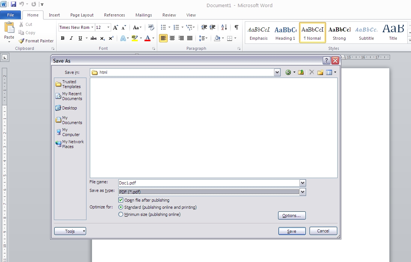Apply Subscript formatting
The image size is (411, 262).
(103, 38)
